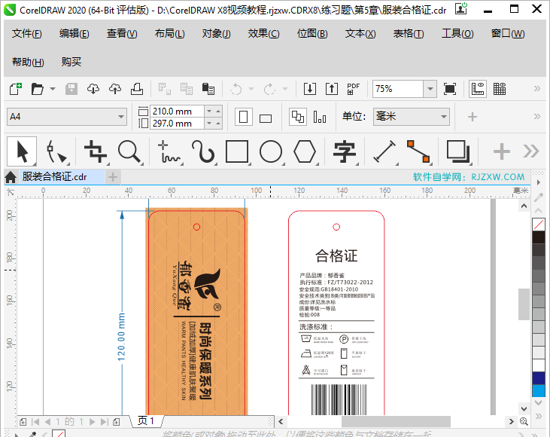Image resolution: width=550 pixels, height=437 pixels.
Task: Set page to portrait orientation
Action: coord(244,117)
